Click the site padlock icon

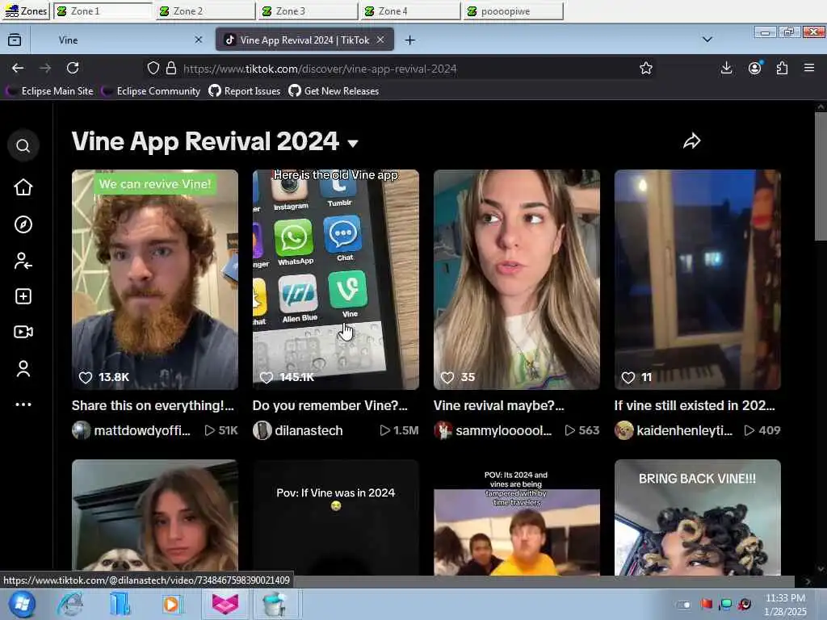point(171,68)
